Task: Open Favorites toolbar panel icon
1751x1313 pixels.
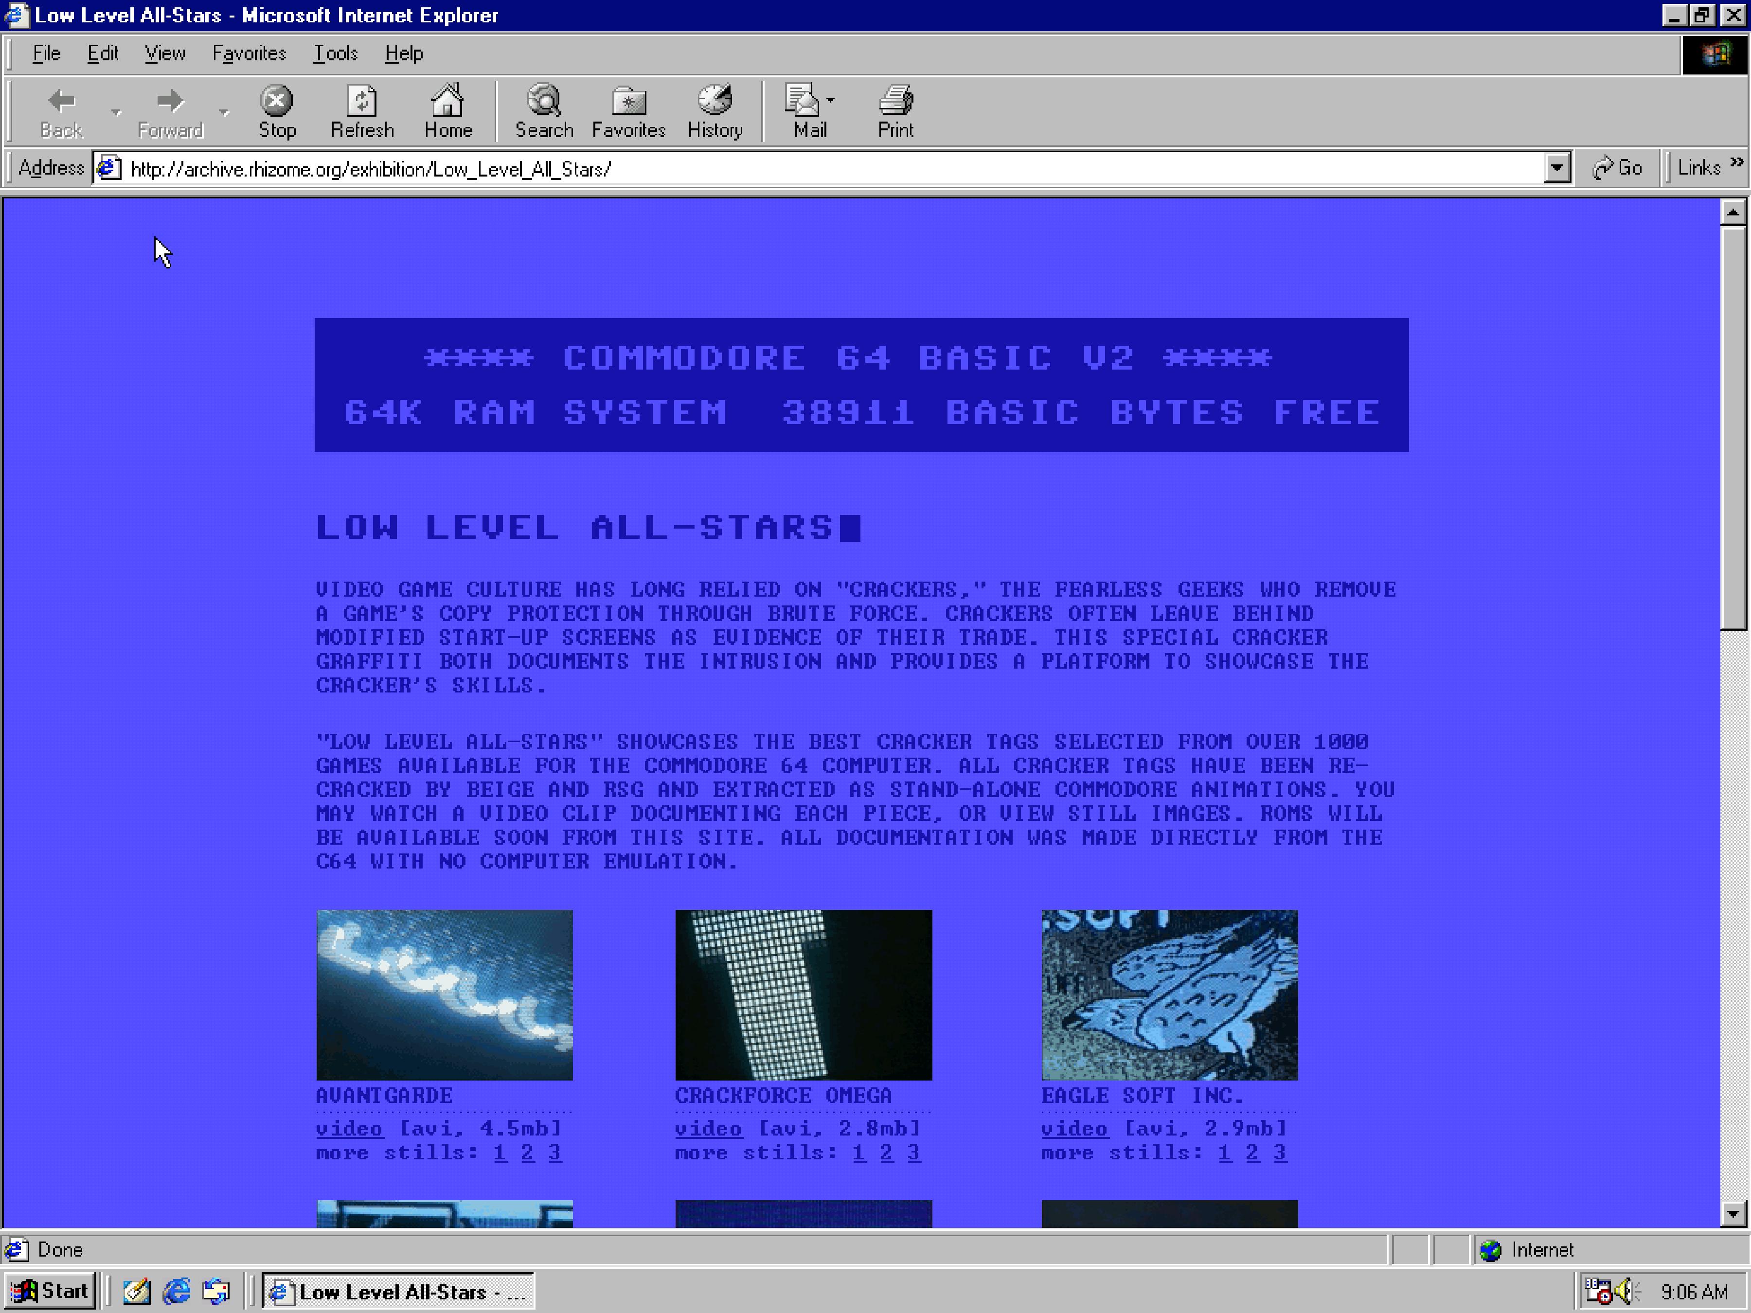Action: [x=628, y=101]
